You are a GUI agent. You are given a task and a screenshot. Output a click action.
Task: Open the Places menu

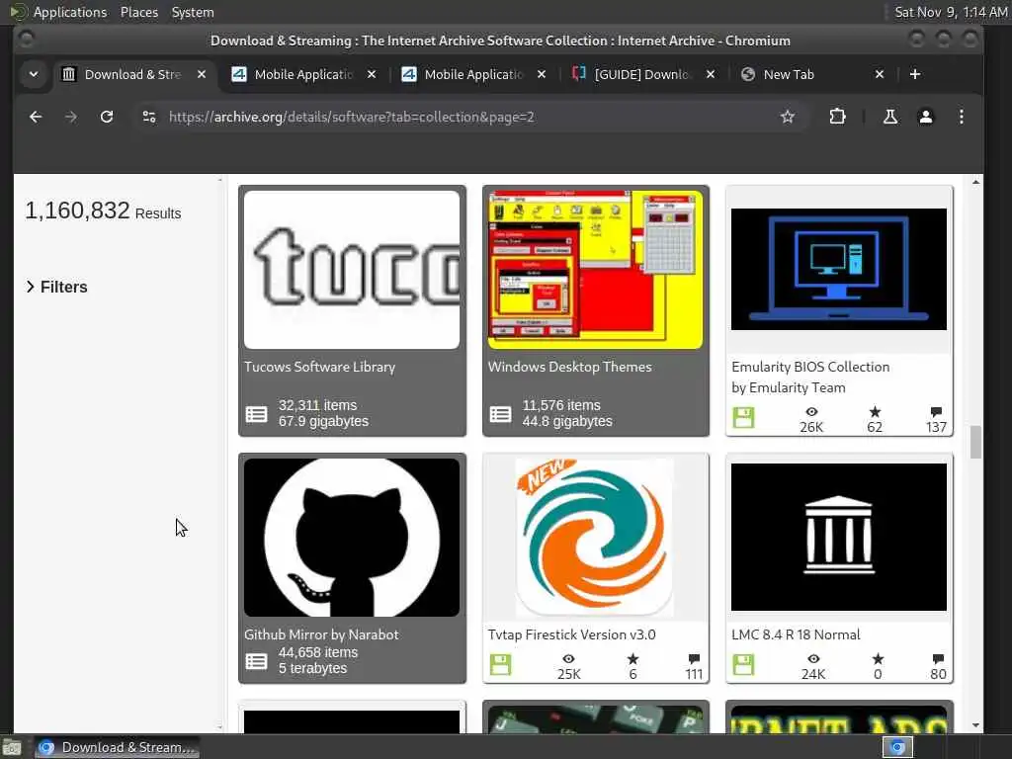pyautogui.click(x=138, y=12)
